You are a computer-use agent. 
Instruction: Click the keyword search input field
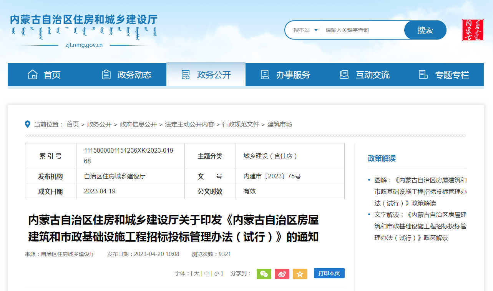(x=362, y=30)
